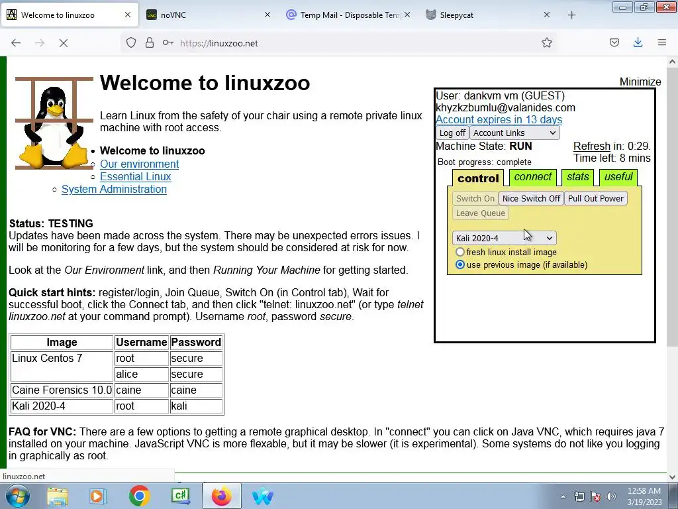Close the Temp Mail tab

point(407,15)
